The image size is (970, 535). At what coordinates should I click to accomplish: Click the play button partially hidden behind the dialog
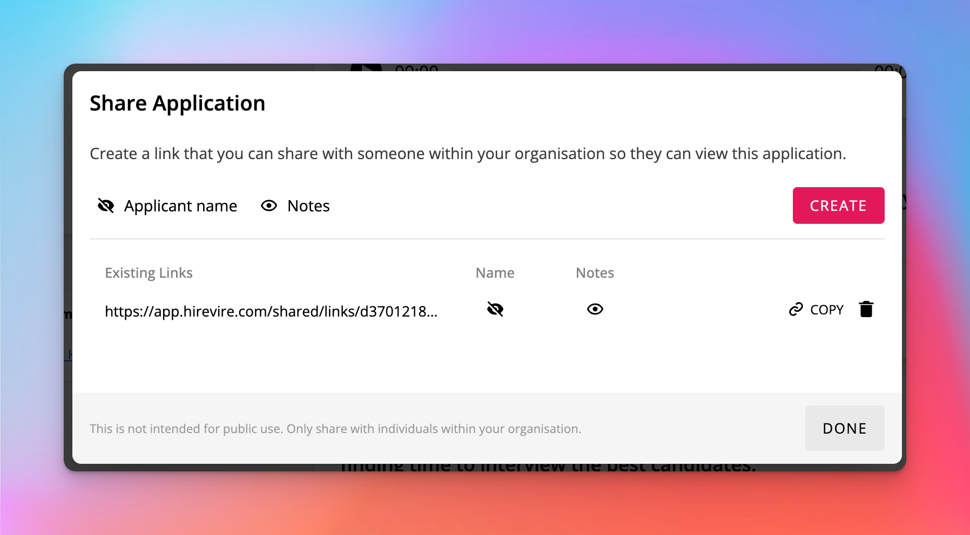click(x=366, y=68)
